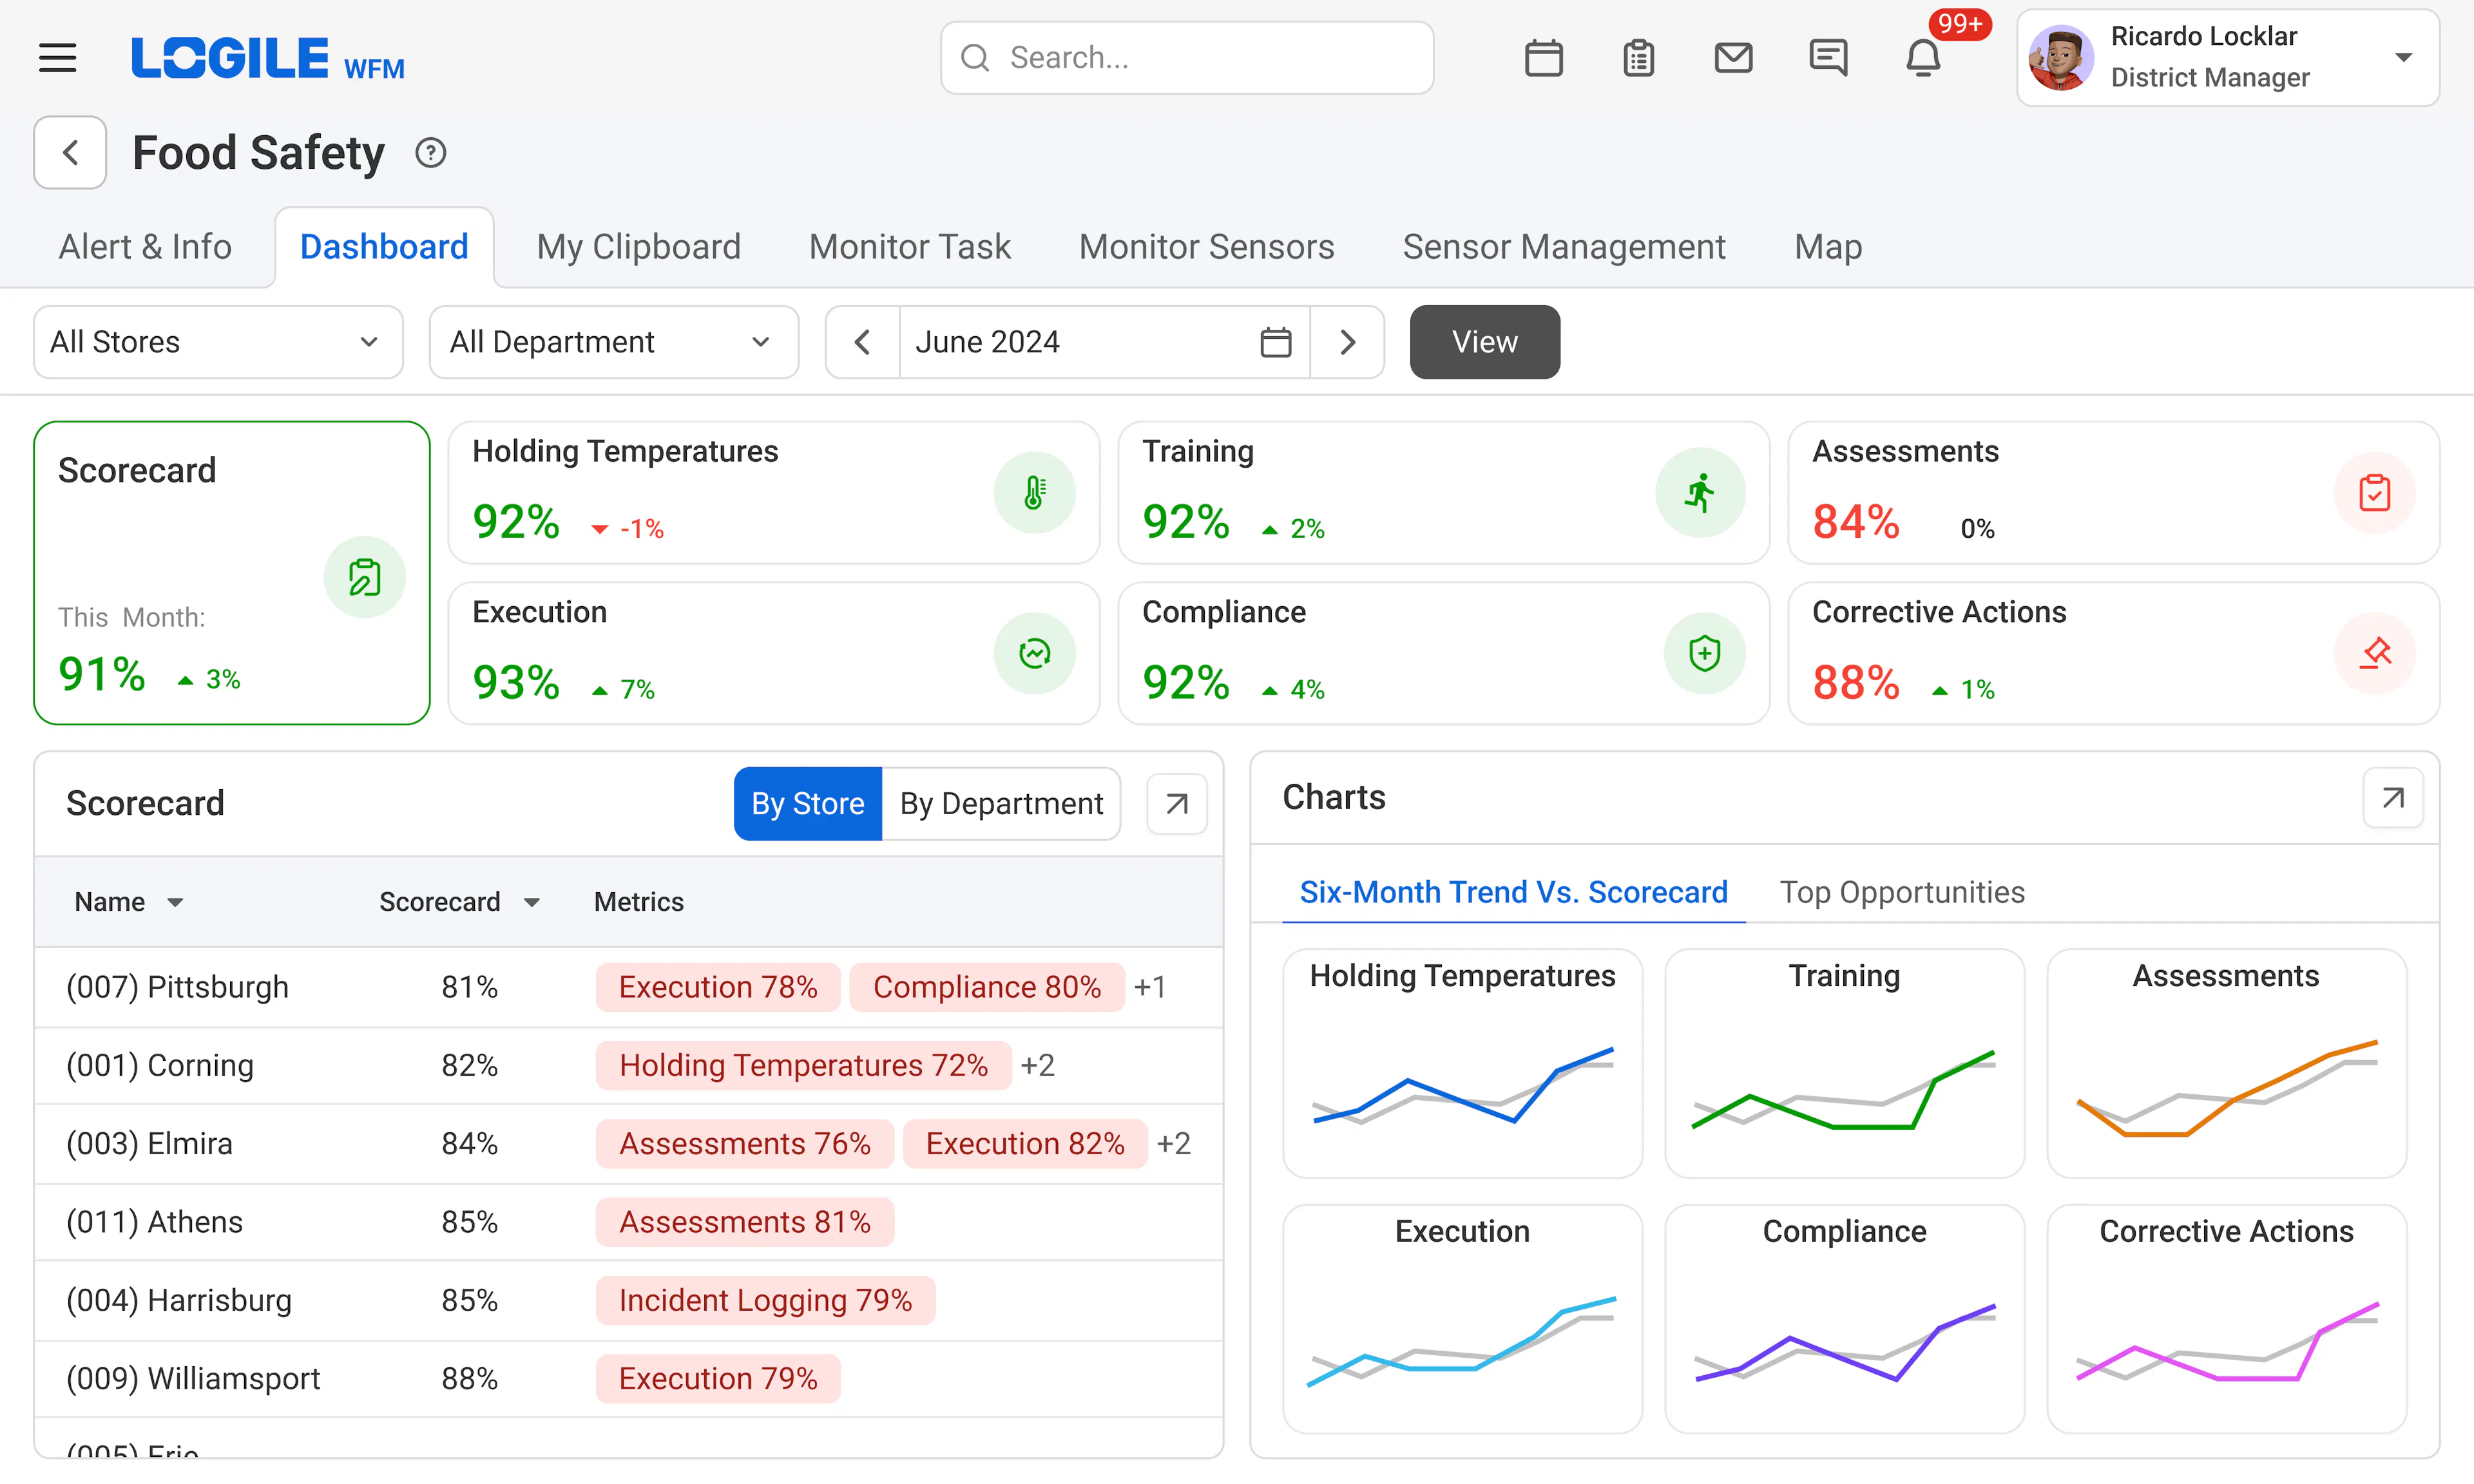Open the hamburger navigation menu
Screen dimensions: 2474x1484
(x=57, y=57)
